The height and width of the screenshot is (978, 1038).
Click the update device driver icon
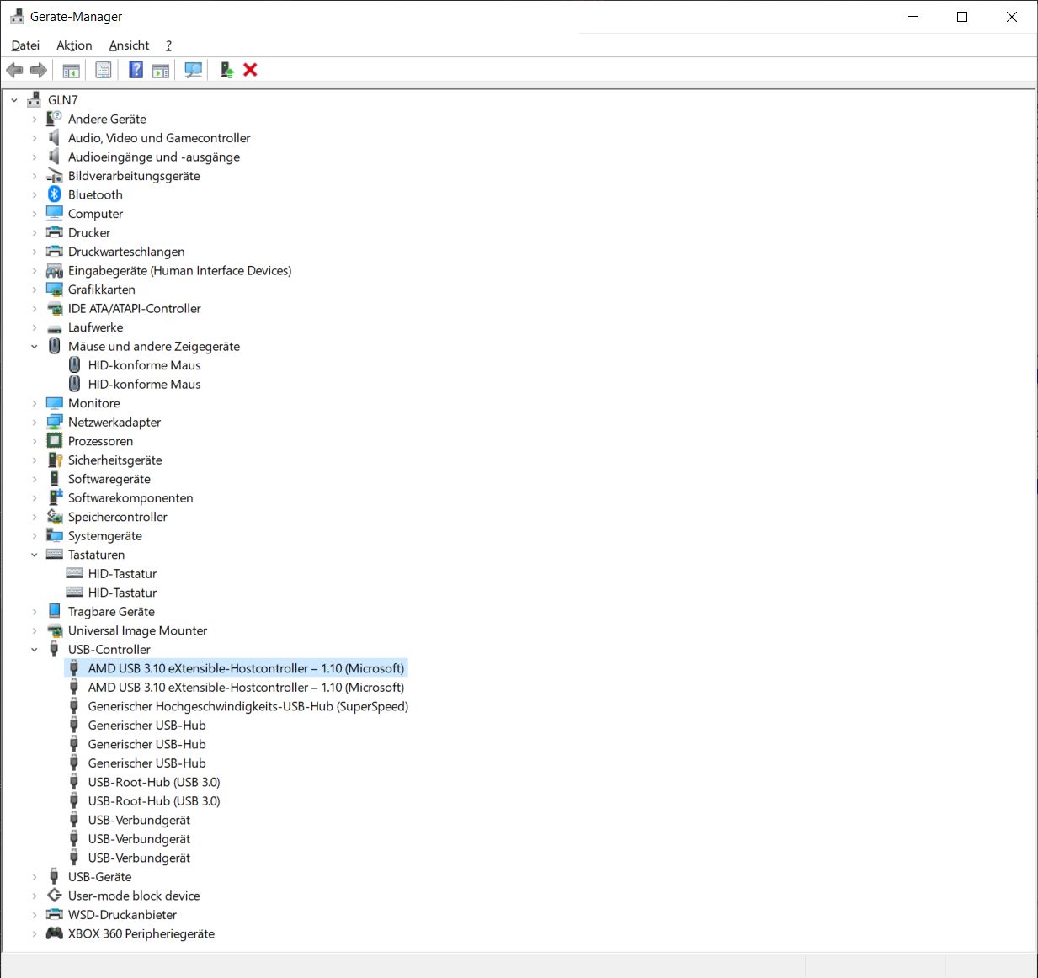click(x=226, y=70)
